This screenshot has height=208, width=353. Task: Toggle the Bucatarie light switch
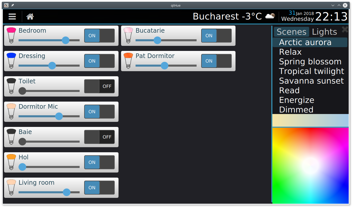[x=216, y=36]
